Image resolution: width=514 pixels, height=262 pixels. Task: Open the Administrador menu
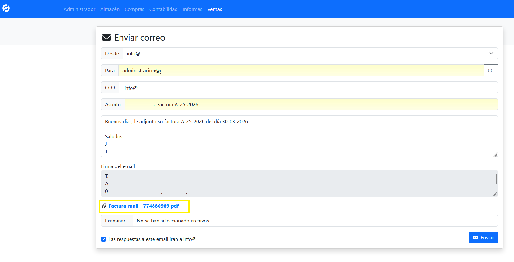click(79, 9)
